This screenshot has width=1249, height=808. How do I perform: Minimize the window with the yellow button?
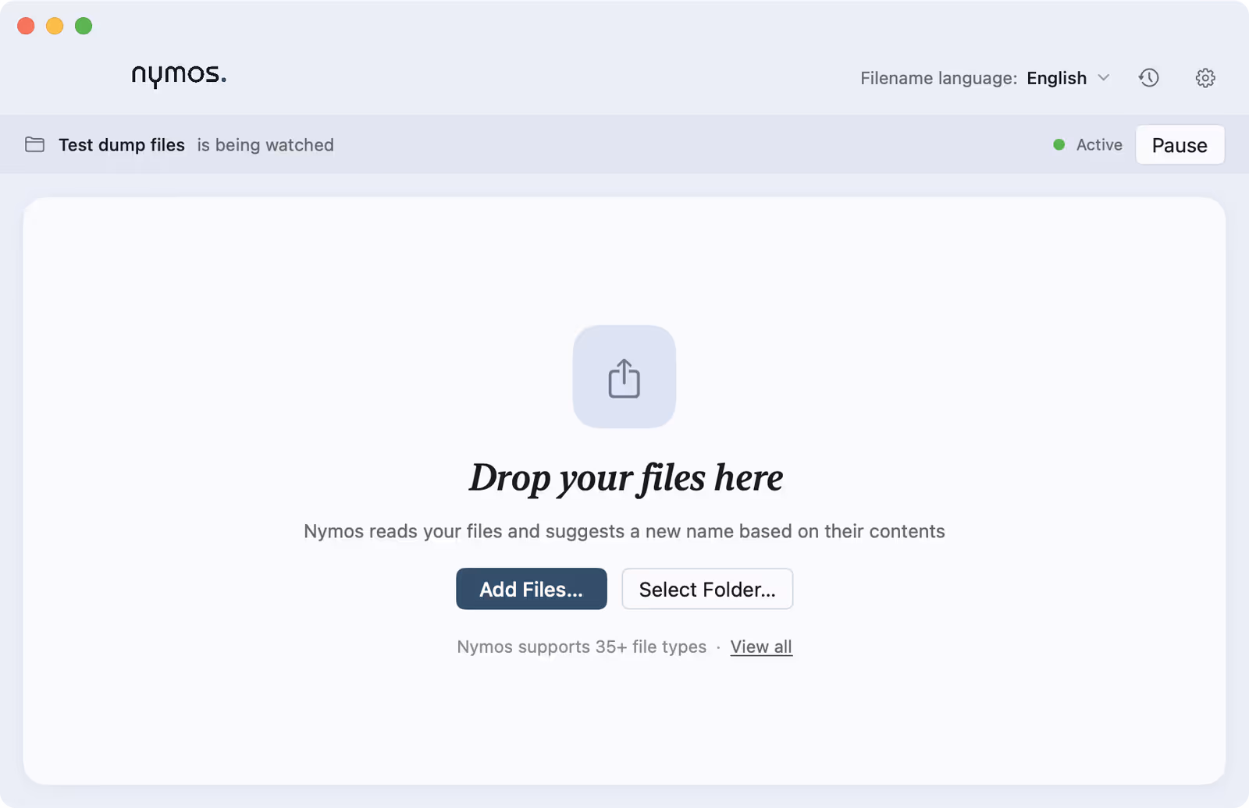click(x=55, y=26)
